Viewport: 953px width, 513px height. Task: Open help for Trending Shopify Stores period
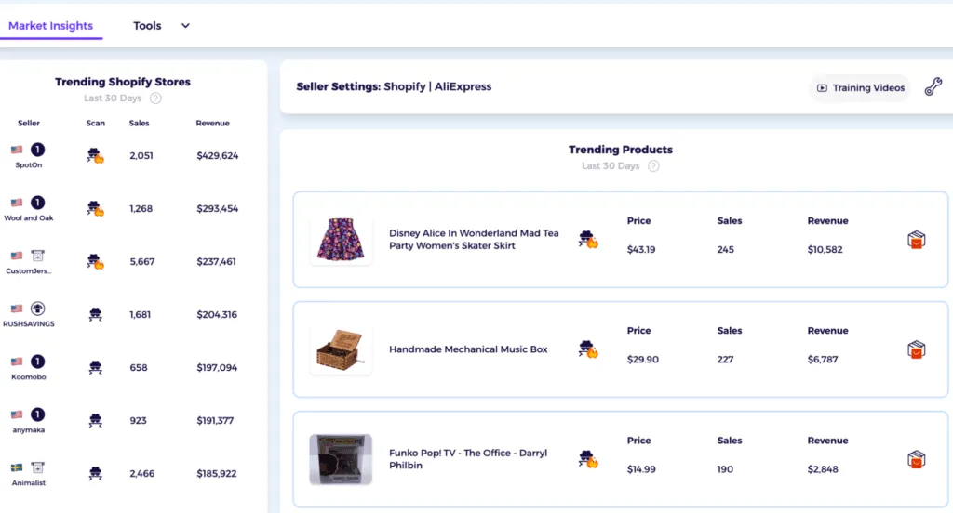(155, 99)
